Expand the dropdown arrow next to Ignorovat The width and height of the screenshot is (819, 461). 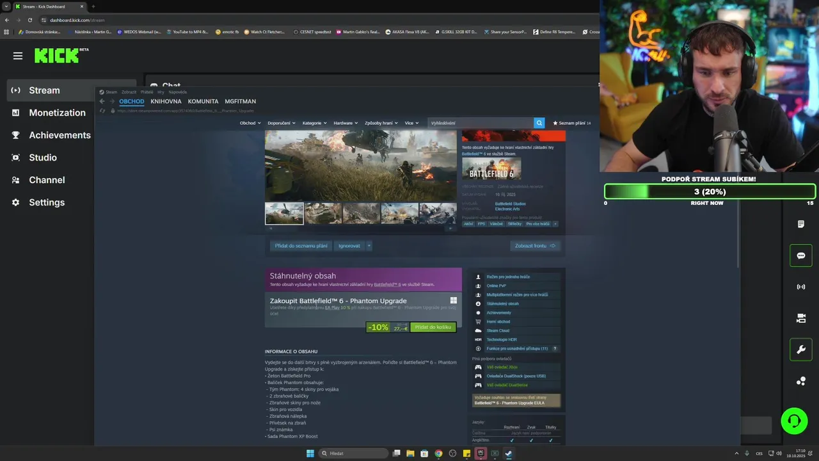tap(369, 246)
